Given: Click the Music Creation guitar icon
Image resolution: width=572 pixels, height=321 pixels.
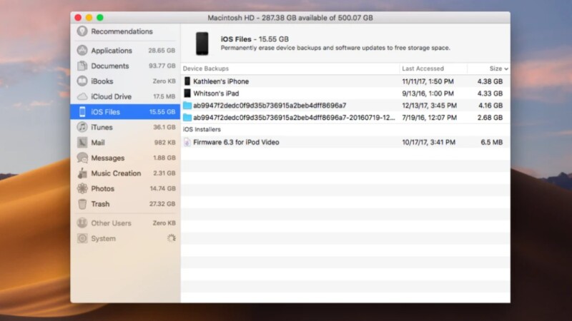Looking at the screenshot, I should point(82,173).
